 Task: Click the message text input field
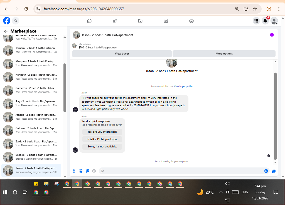182,171
